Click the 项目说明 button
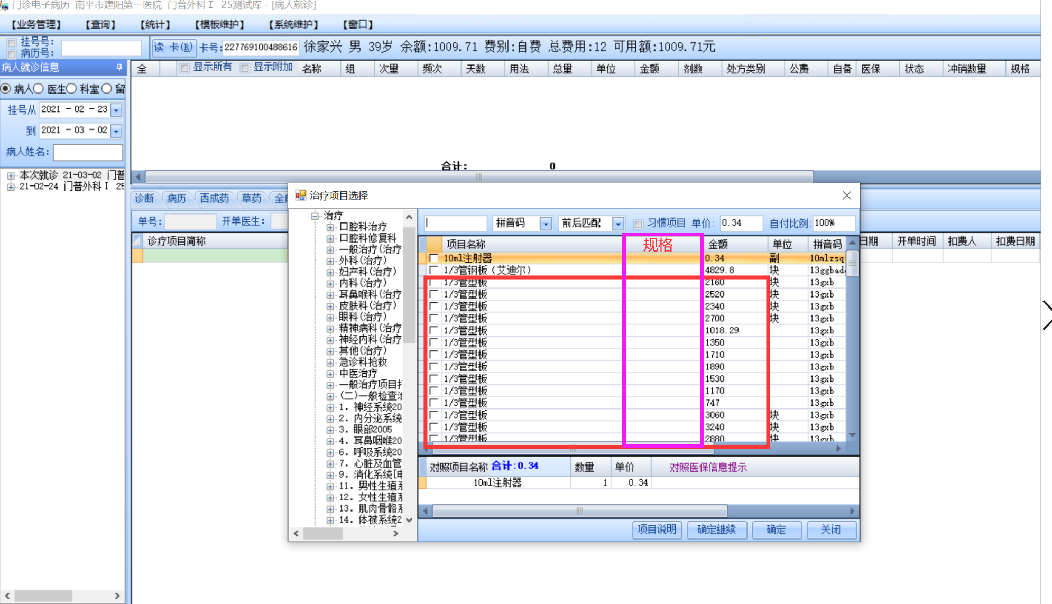 [x=657, y=529]
